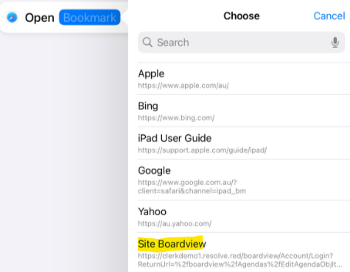Click the au.yahoo.com URL text
The image size is (350, 272).
tap(175, 223)
